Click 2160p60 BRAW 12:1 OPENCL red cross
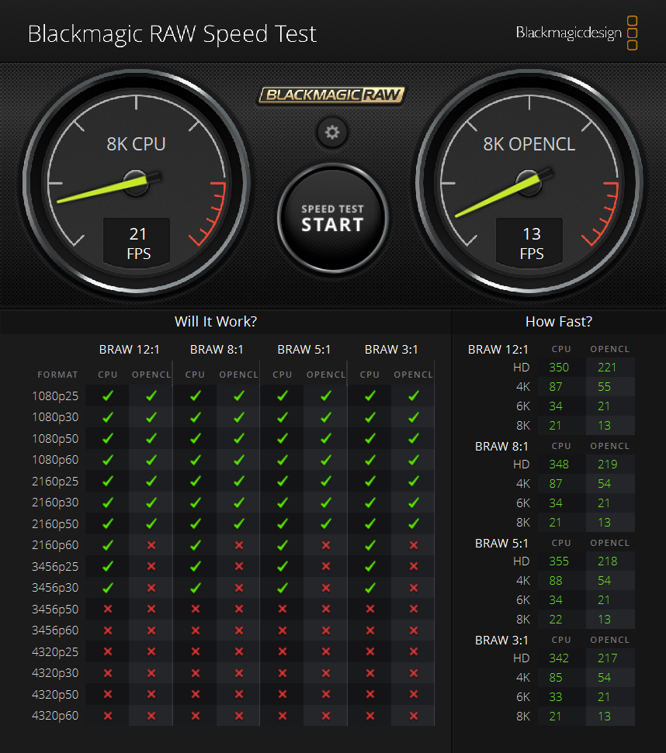666x753 pixels. [x=151, y=545]
